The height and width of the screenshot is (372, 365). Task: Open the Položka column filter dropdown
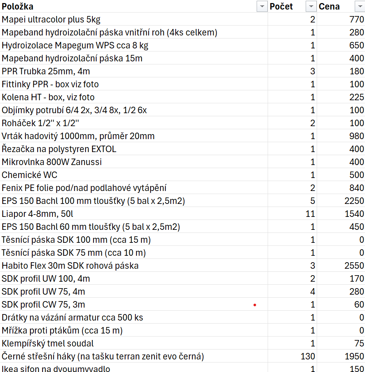point(262,6)
